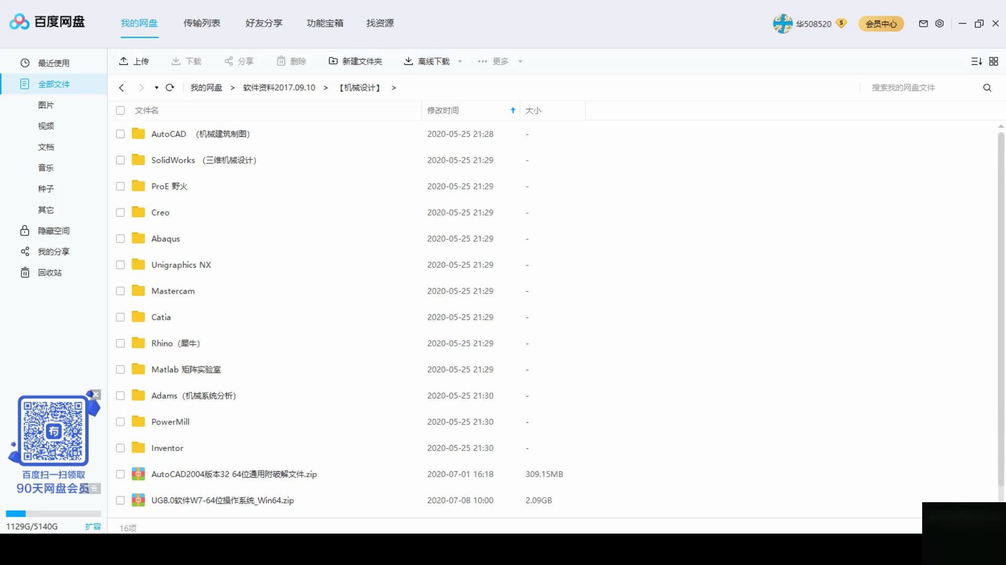
Task: Check the Mastercam folder checkbox
Action: (x=121, y=291)
